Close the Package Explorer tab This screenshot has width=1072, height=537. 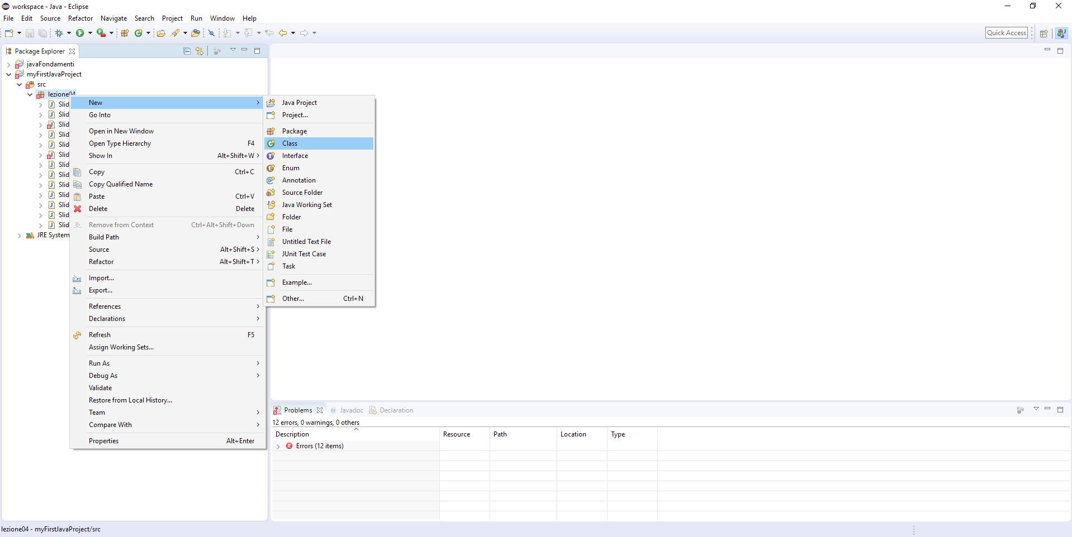pyautogui.click(x=72, y=51)
